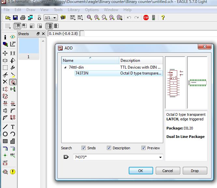Select the Cut scissors tool
The width and height of the screenshot is (217, 188).
[5, 75]
